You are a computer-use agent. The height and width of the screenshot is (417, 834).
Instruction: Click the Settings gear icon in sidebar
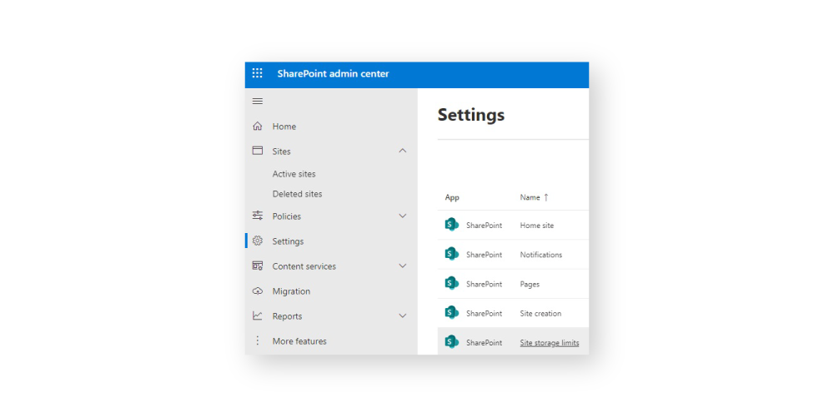pyautogui.click(x=257, y=241)
